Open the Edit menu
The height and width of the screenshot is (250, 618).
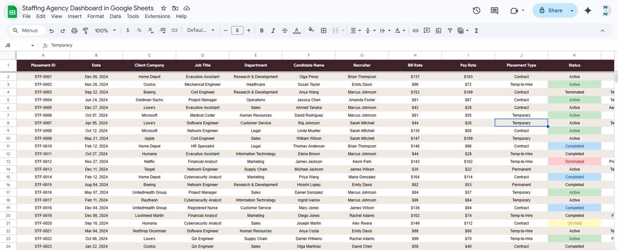tap(41, 16)
